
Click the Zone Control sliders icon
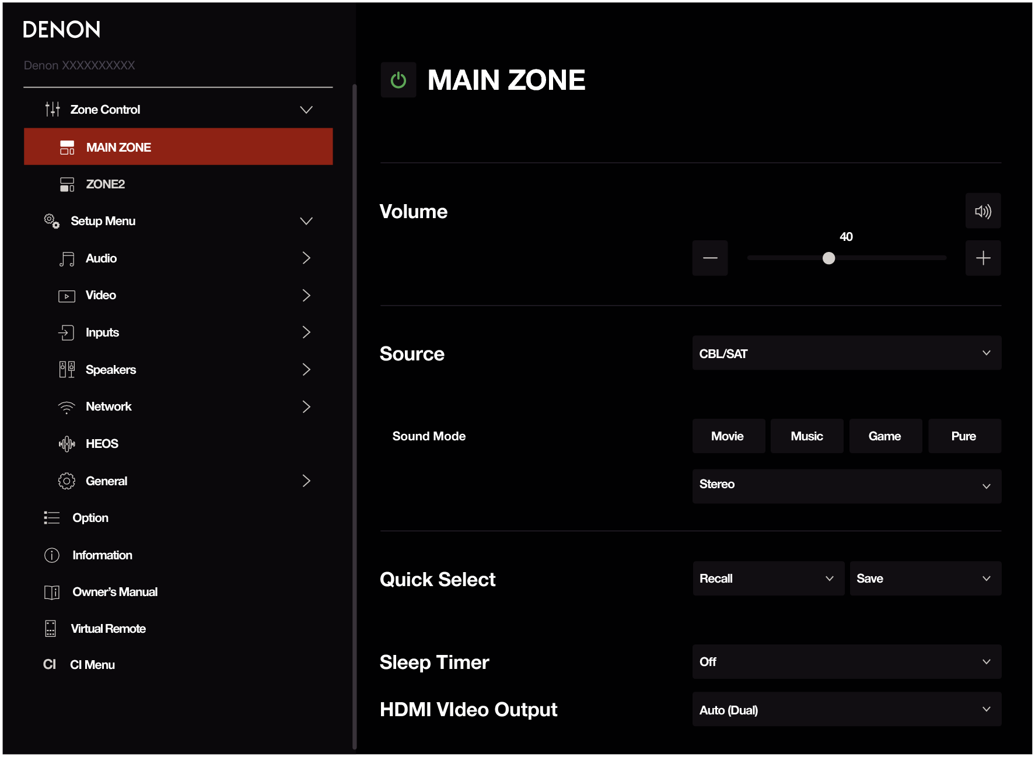tap(53, 109)
